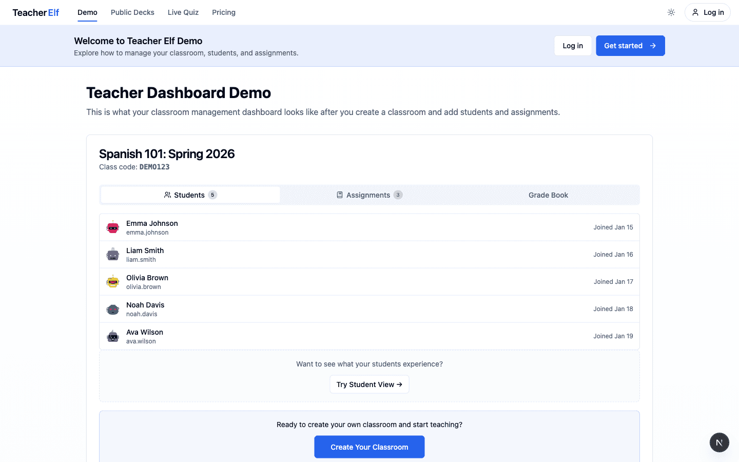Image resolution: width=739 pixels, height=462 pixels.
Task: Go to Public Decks page
Action: click(x=132, y=12)
